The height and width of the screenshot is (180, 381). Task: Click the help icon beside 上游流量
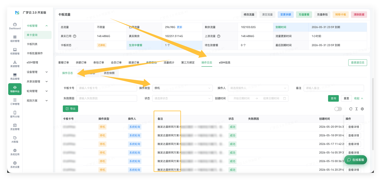(219, 36)
